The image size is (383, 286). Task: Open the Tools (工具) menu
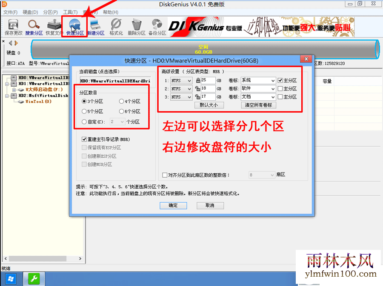tap(70, 12)
